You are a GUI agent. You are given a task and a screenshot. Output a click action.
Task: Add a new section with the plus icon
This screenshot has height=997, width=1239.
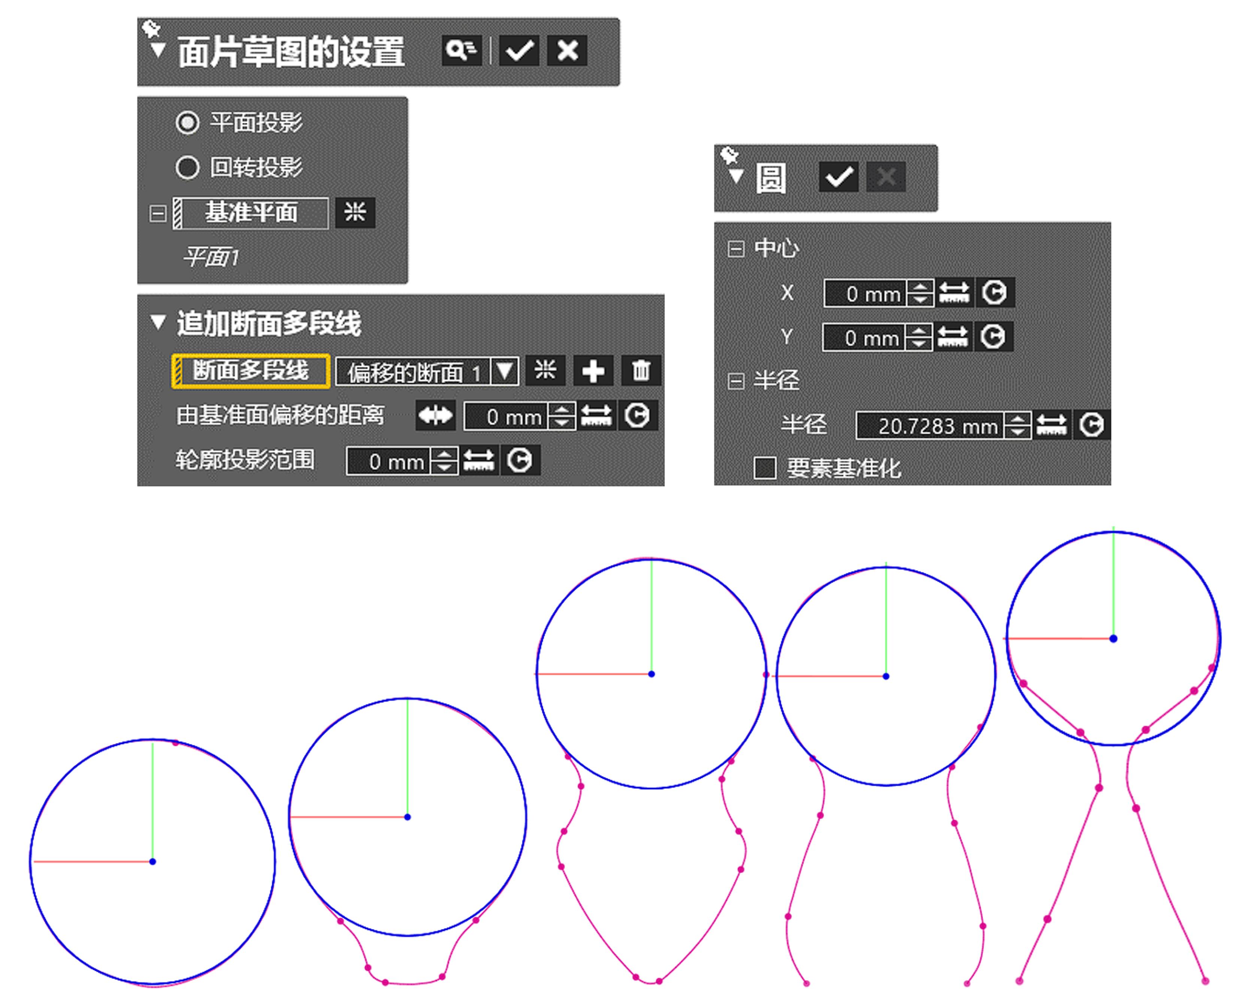593,371
